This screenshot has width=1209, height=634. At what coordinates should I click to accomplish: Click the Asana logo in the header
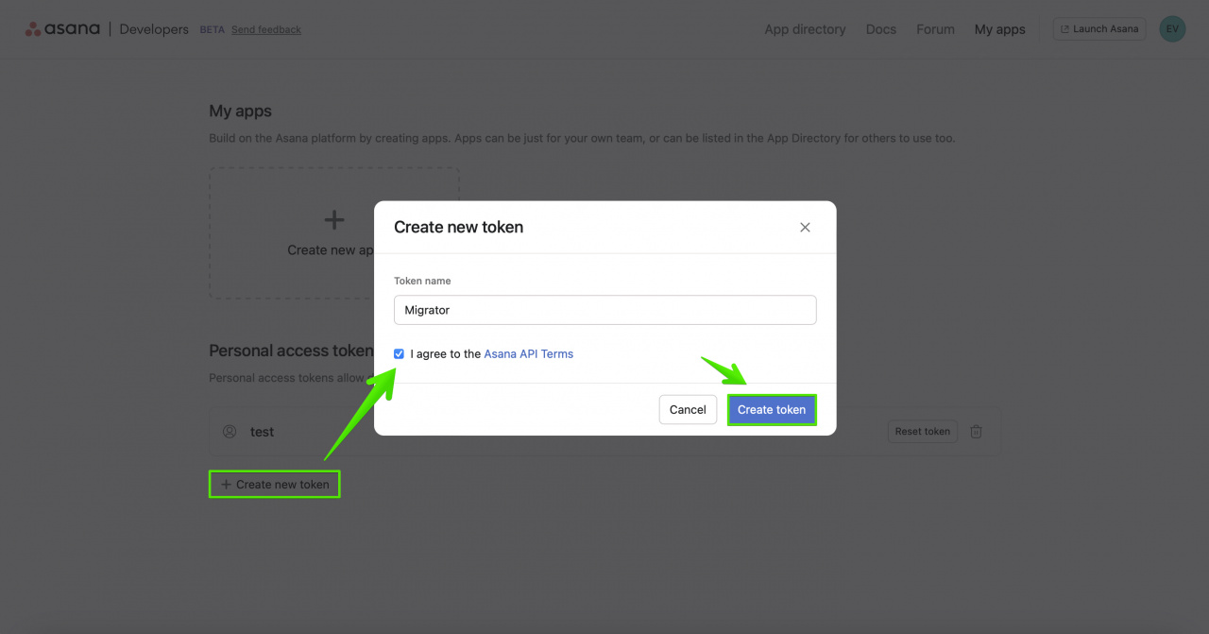62,28
